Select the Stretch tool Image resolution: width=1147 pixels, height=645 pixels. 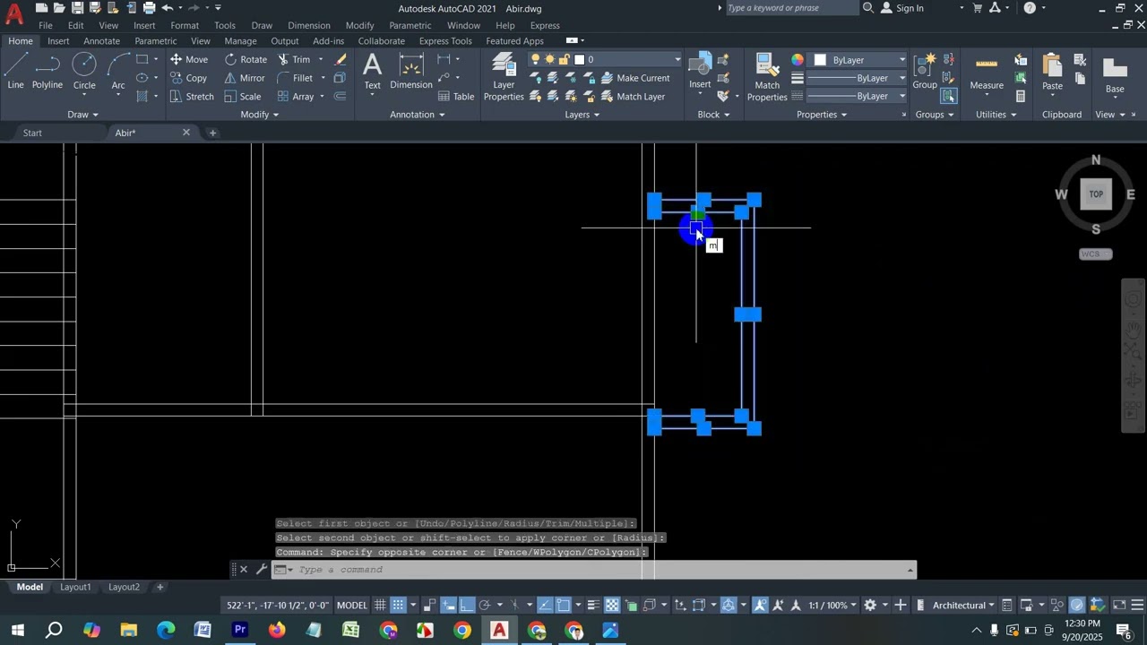tap(192, 97)
